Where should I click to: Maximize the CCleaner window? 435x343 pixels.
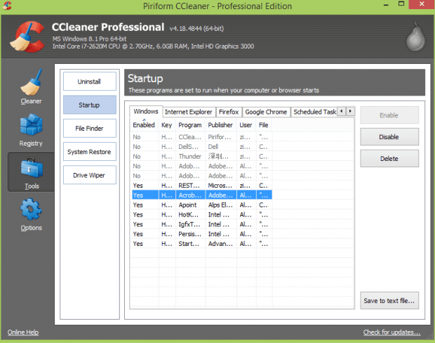click(x=401, y=4)
